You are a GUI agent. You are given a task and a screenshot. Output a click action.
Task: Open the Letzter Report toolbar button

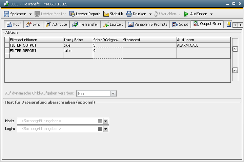tap(85, 14)
